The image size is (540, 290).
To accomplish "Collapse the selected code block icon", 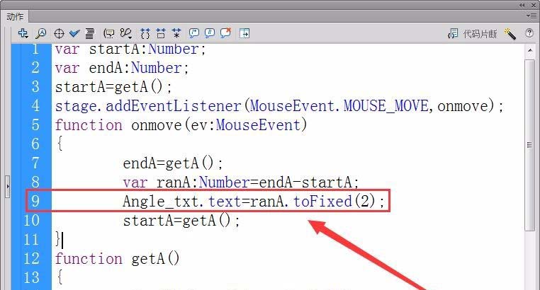I will coord(161,33).
